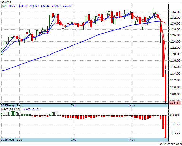
Task: Click the final long red candlestick near 106
Action: coord(166,87)
